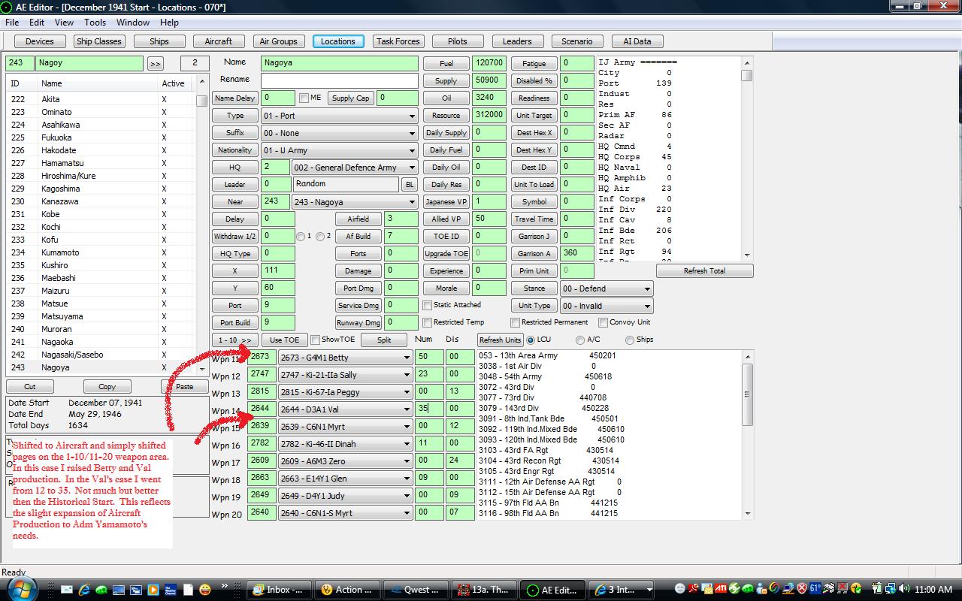Click the smiley face quick launch icon
The height and width of the screenshot is (601, 962).
(204, 590)
